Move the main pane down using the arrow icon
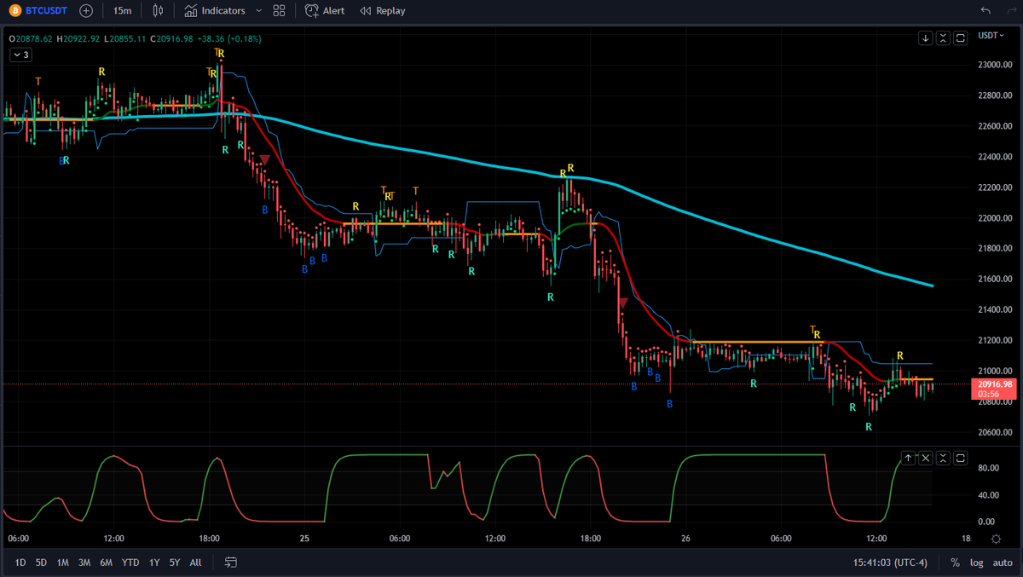This screenshot has height=577, width=1023. (x=926, y=38)
